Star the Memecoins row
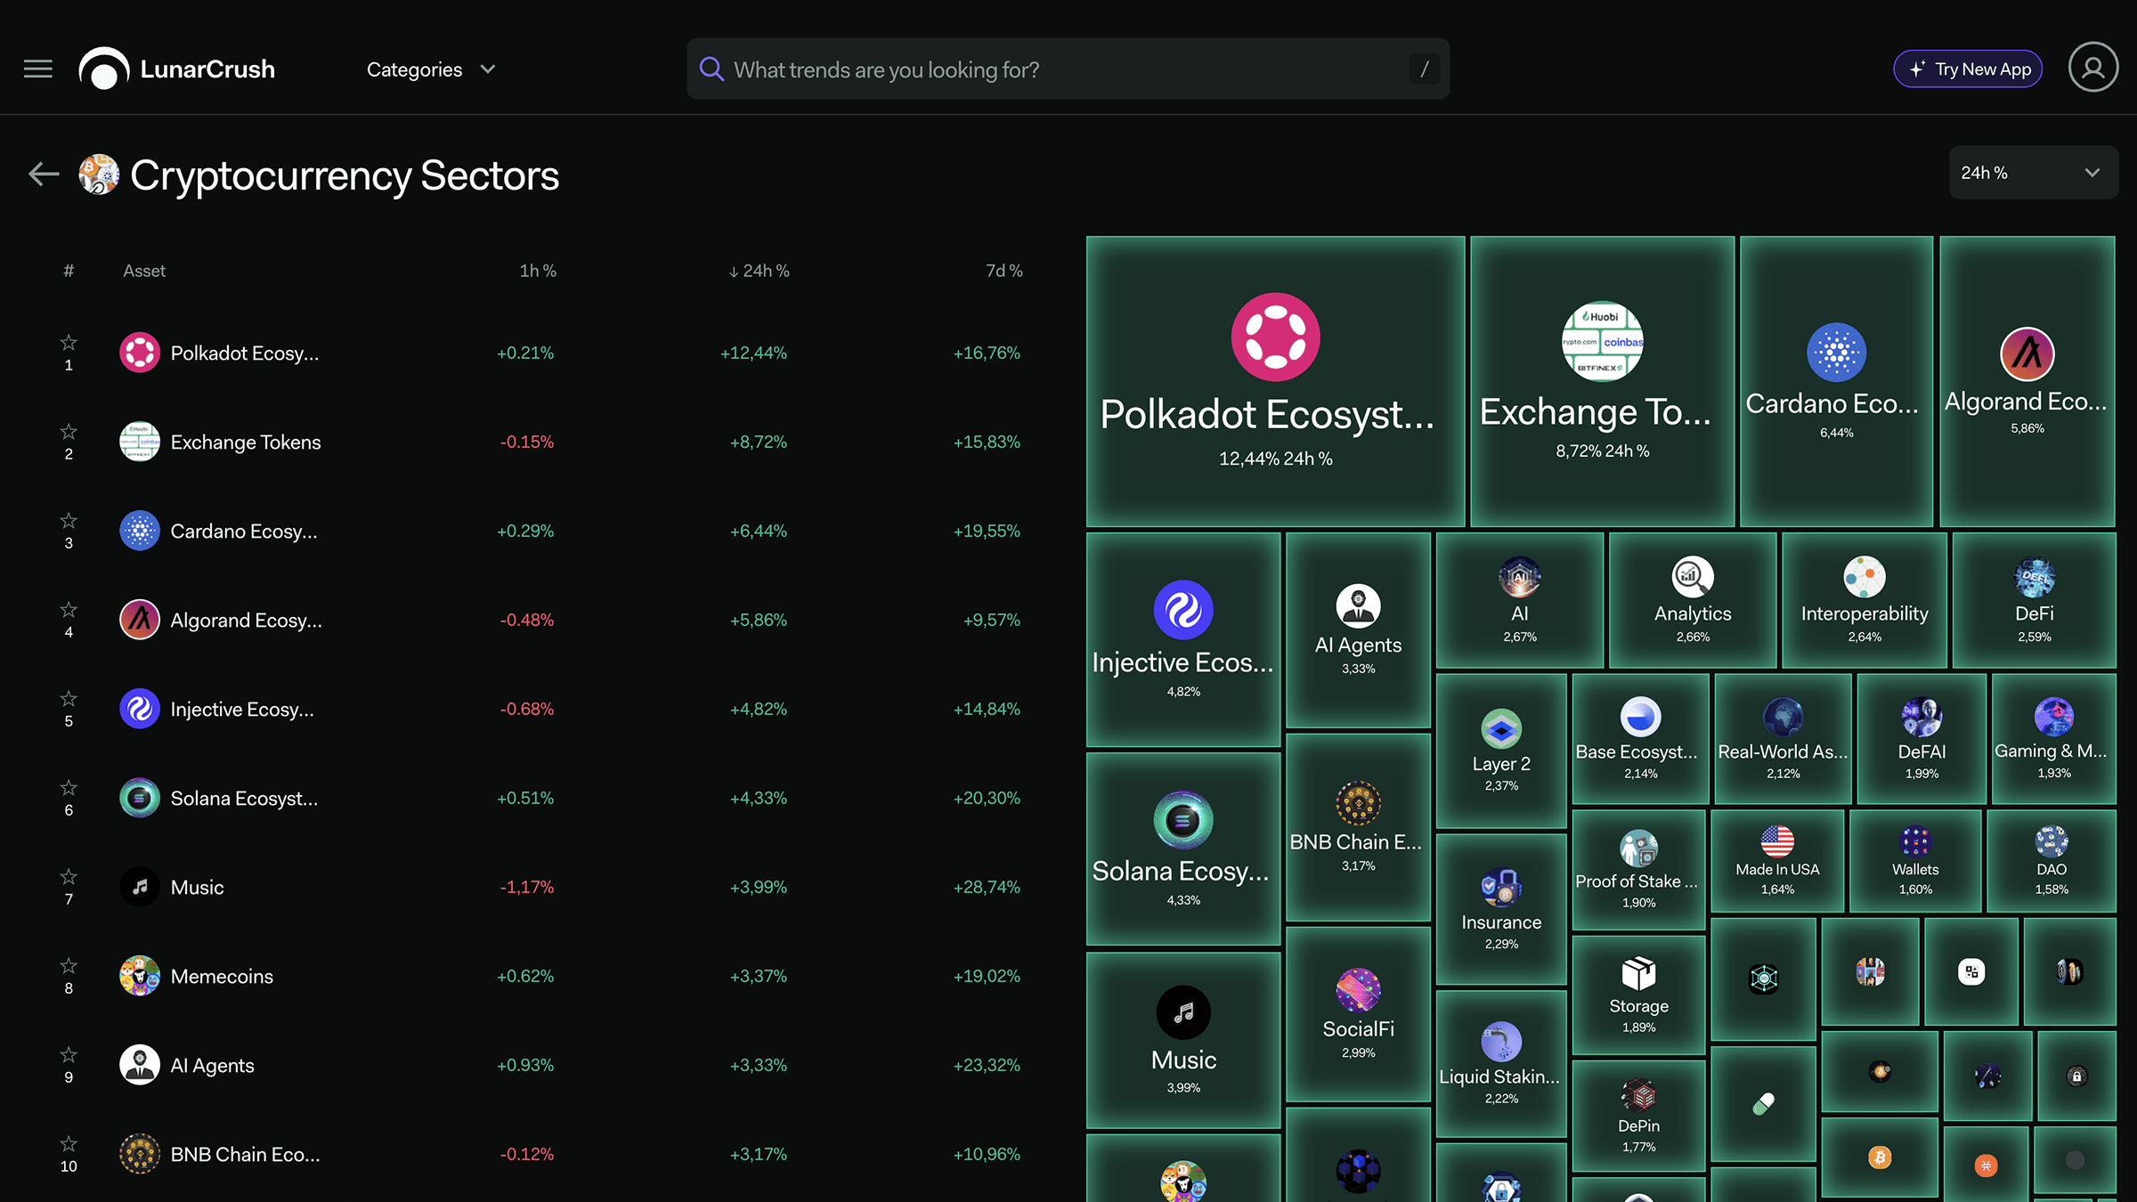 [69, 966]
